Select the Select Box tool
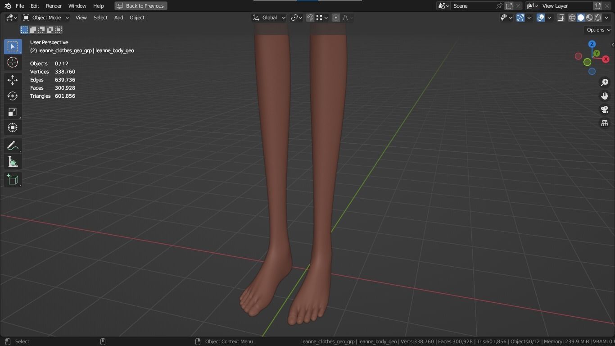This screenshot has height=346, width=615. pyautogui.click(x=13, y=46)
